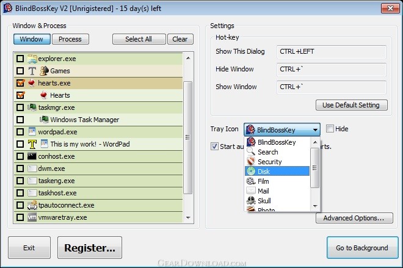Uncheck the Hearts window checkbox
Screen dimensions: 403x268
point(20,95)
